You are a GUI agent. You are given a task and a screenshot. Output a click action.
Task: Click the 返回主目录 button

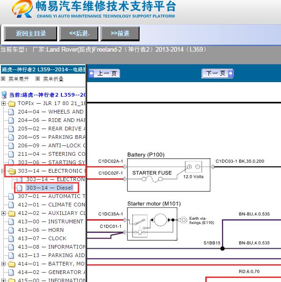pos(30,34)
